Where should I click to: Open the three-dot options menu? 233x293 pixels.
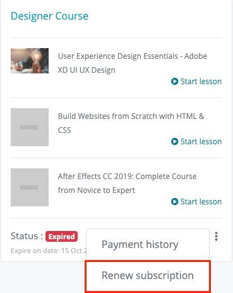click(x=216, y=236)
